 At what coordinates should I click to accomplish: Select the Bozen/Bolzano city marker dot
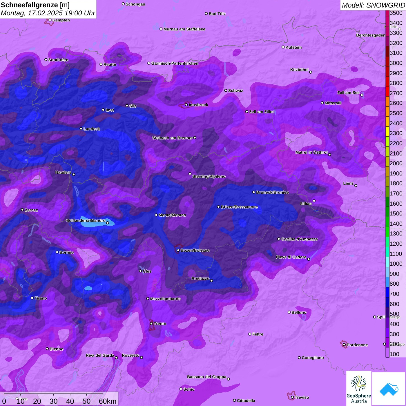(x=178, y=250)
